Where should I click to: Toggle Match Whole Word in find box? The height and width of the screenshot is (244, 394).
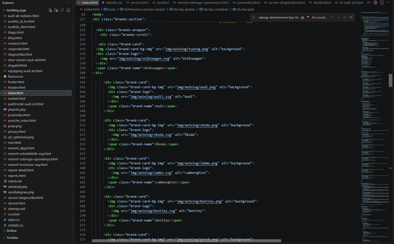pos(302,18)
